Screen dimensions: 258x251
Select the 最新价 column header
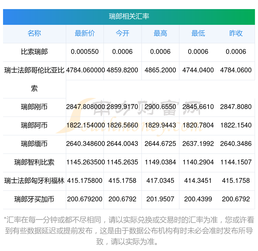point(85,33)
